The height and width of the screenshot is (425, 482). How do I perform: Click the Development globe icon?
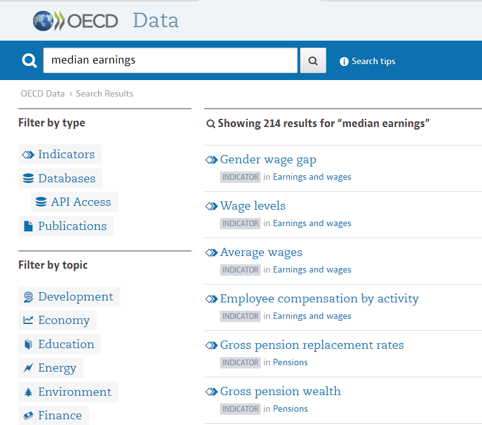28,297
